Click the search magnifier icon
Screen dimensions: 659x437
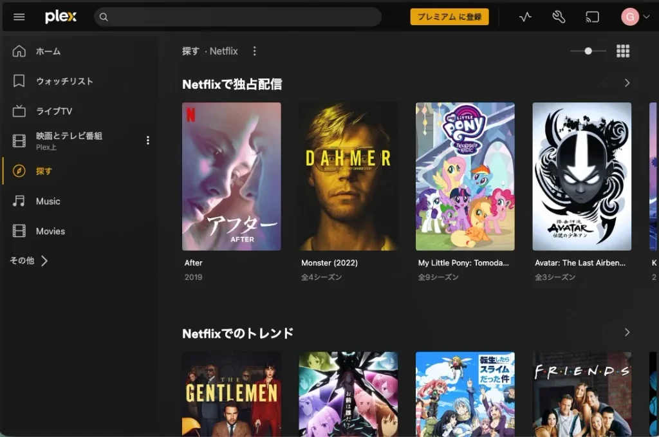(104, 17)
